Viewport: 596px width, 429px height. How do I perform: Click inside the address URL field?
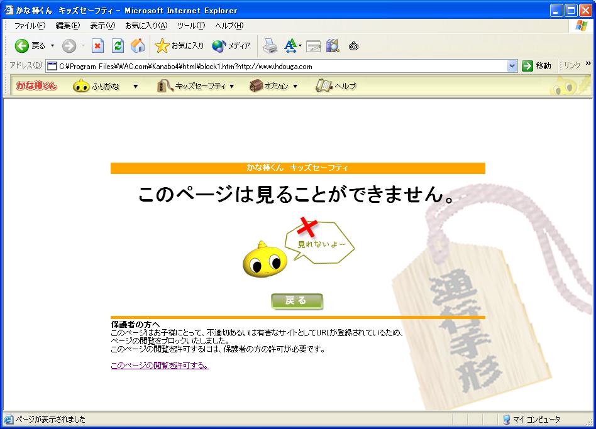coord(281,67)
